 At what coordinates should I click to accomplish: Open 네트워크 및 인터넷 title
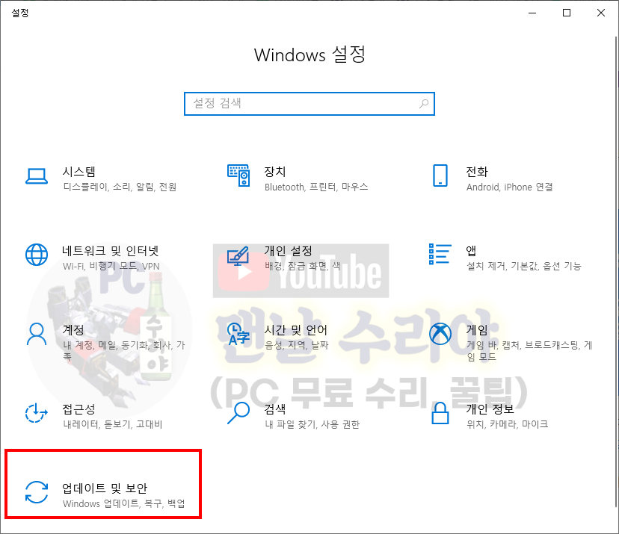point(111,251)
